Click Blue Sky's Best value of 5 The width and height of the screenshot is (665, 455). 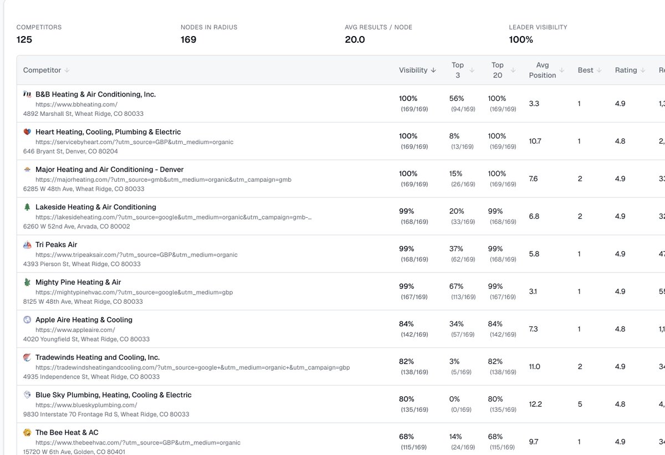click(x=580, y=405)
